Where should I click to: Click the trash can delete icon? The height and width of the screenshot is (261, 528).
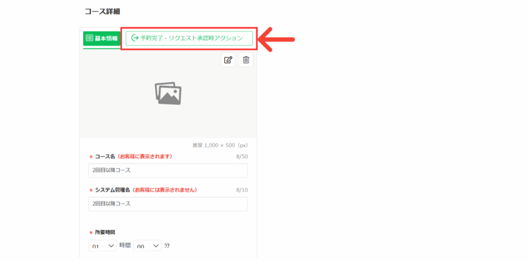click(246, 60)
